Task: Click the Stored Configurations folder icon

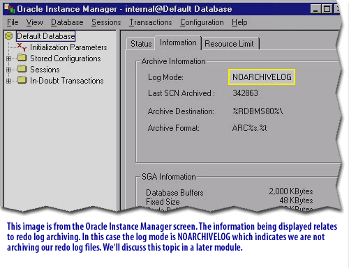Action: point(22,58)
